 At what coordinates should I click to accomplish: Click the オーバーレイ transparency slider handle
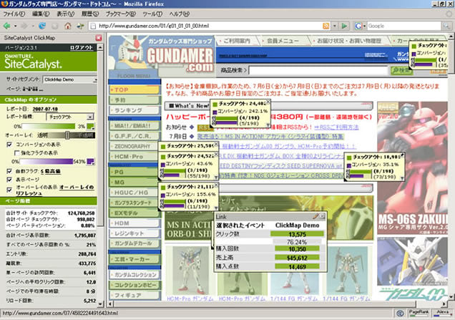pyautogui.click(x=67, y=135)
